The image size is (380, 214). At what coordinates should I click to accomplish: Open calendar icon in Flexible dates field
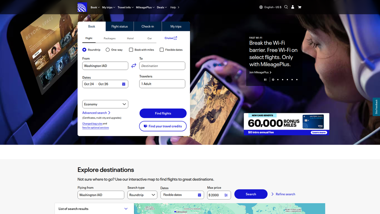[x=199, y=195]
